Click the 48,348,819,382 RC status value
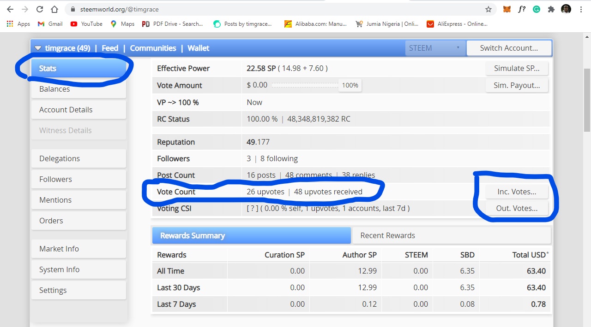This screenshot has width=591, height=327. tap(319, 119)
